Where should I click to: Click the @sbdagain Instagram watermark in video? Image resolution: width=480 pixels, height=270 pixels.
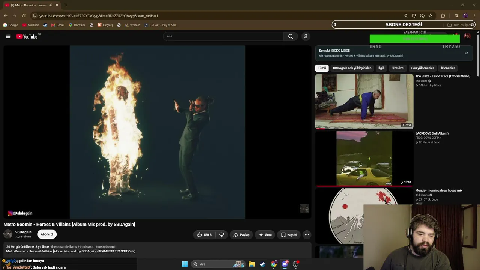tap(20, 213)
